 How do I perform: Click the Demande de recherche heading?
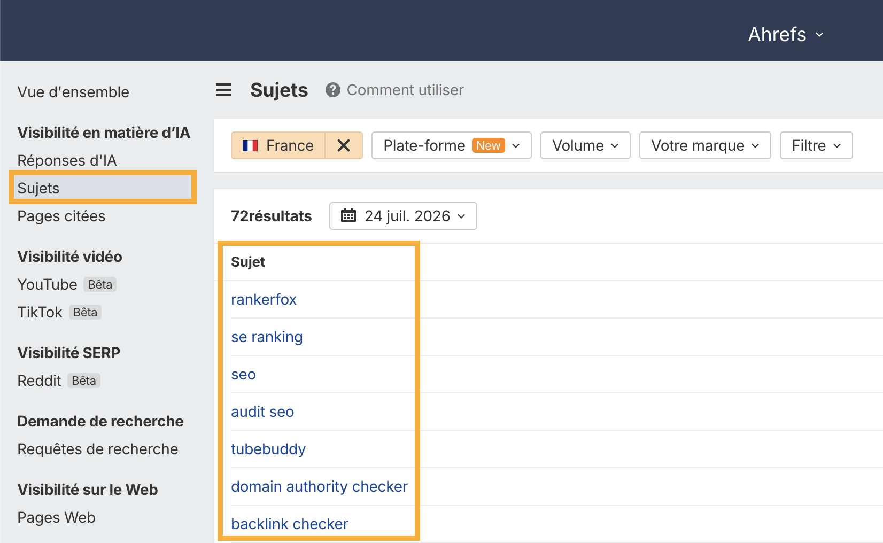tap(100, 421)
